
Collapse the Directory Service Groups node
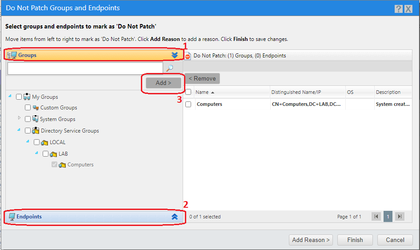point(19,130)
